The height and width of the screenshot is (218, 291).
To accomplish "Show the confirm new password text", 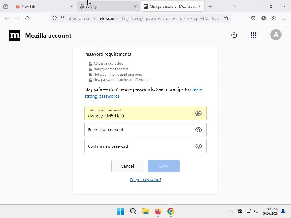I will (x=199, y=146).
